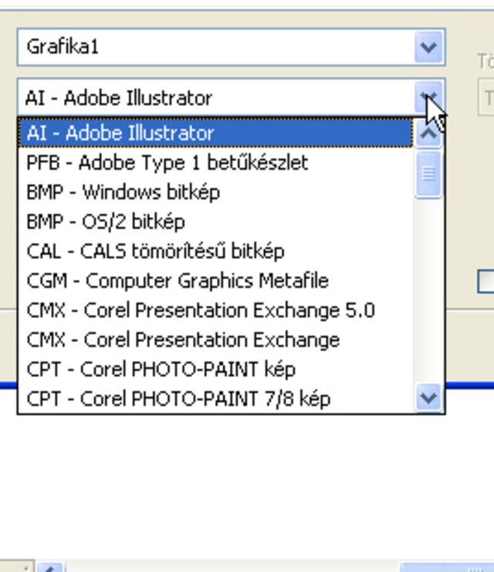Click the list scrollbar down arrow

pyautogui.click(x=429, y=397)
